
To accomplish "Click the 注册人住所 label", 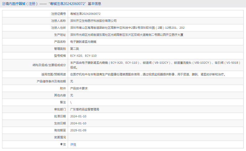I will (x=58, y=28).
